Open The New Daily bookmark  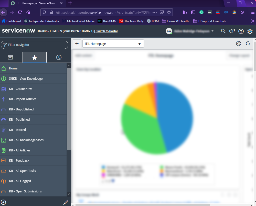coord(131,21)
